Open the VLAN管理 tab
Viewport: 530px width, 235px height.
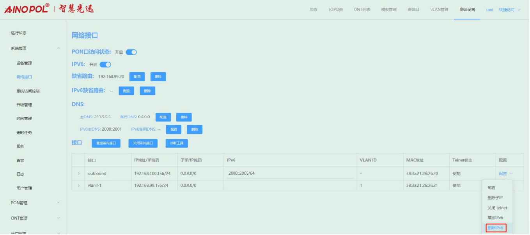coord(439,10)
